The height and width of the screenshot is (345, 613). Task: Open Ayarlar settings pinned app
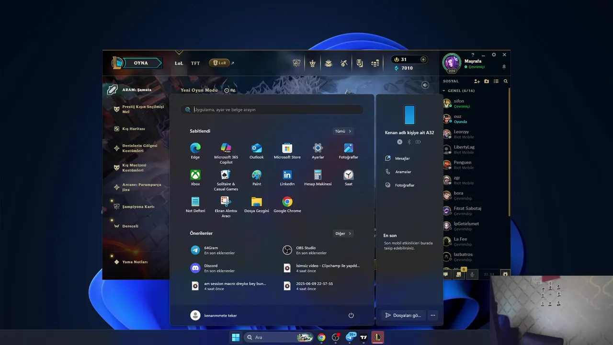[x=318, y=151]
